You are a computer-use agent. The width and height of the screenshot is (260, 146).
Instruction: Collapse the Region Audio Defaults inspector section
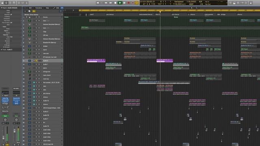click(x=2, y=8)
